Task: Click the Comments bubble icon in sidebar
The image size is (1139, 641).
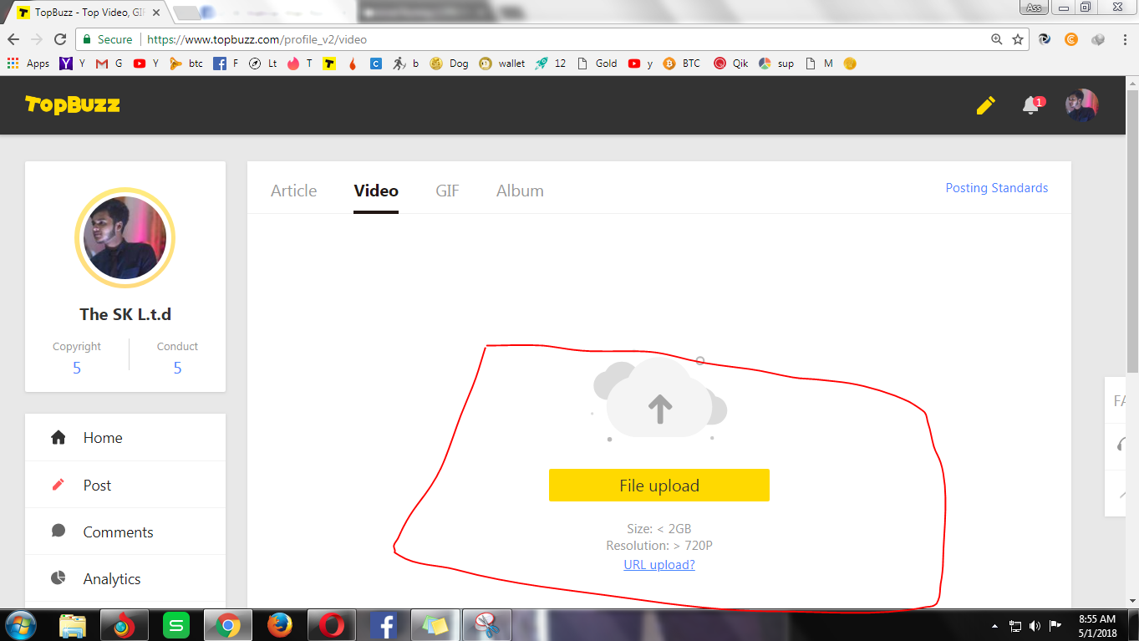Action: click(58, 532)
